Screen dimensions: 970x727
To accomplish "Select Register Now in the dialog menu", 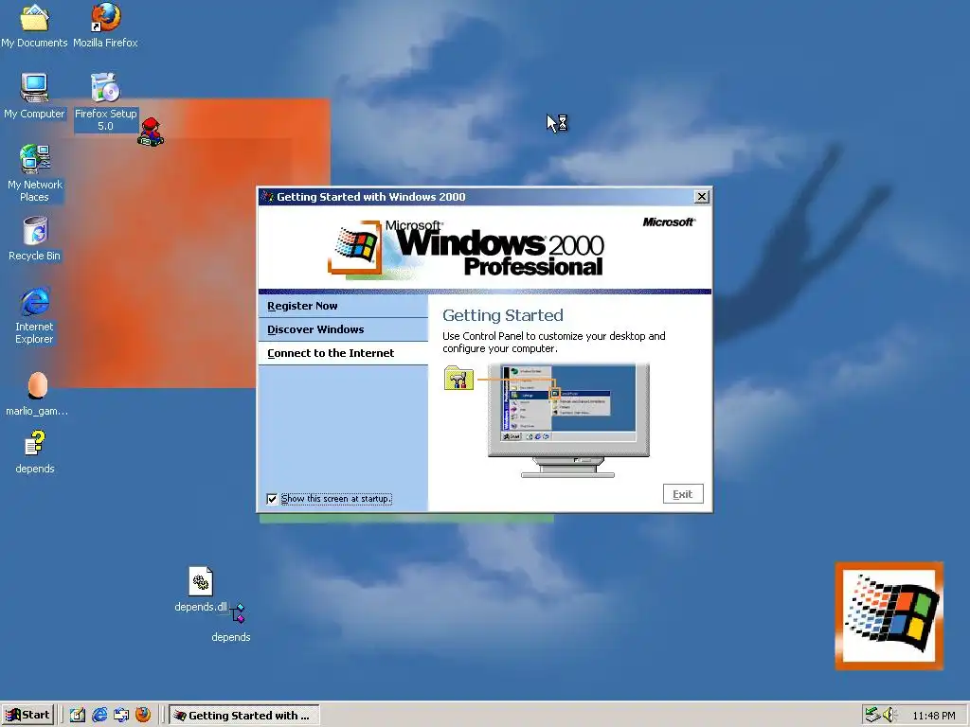I will tap(343, 306).
